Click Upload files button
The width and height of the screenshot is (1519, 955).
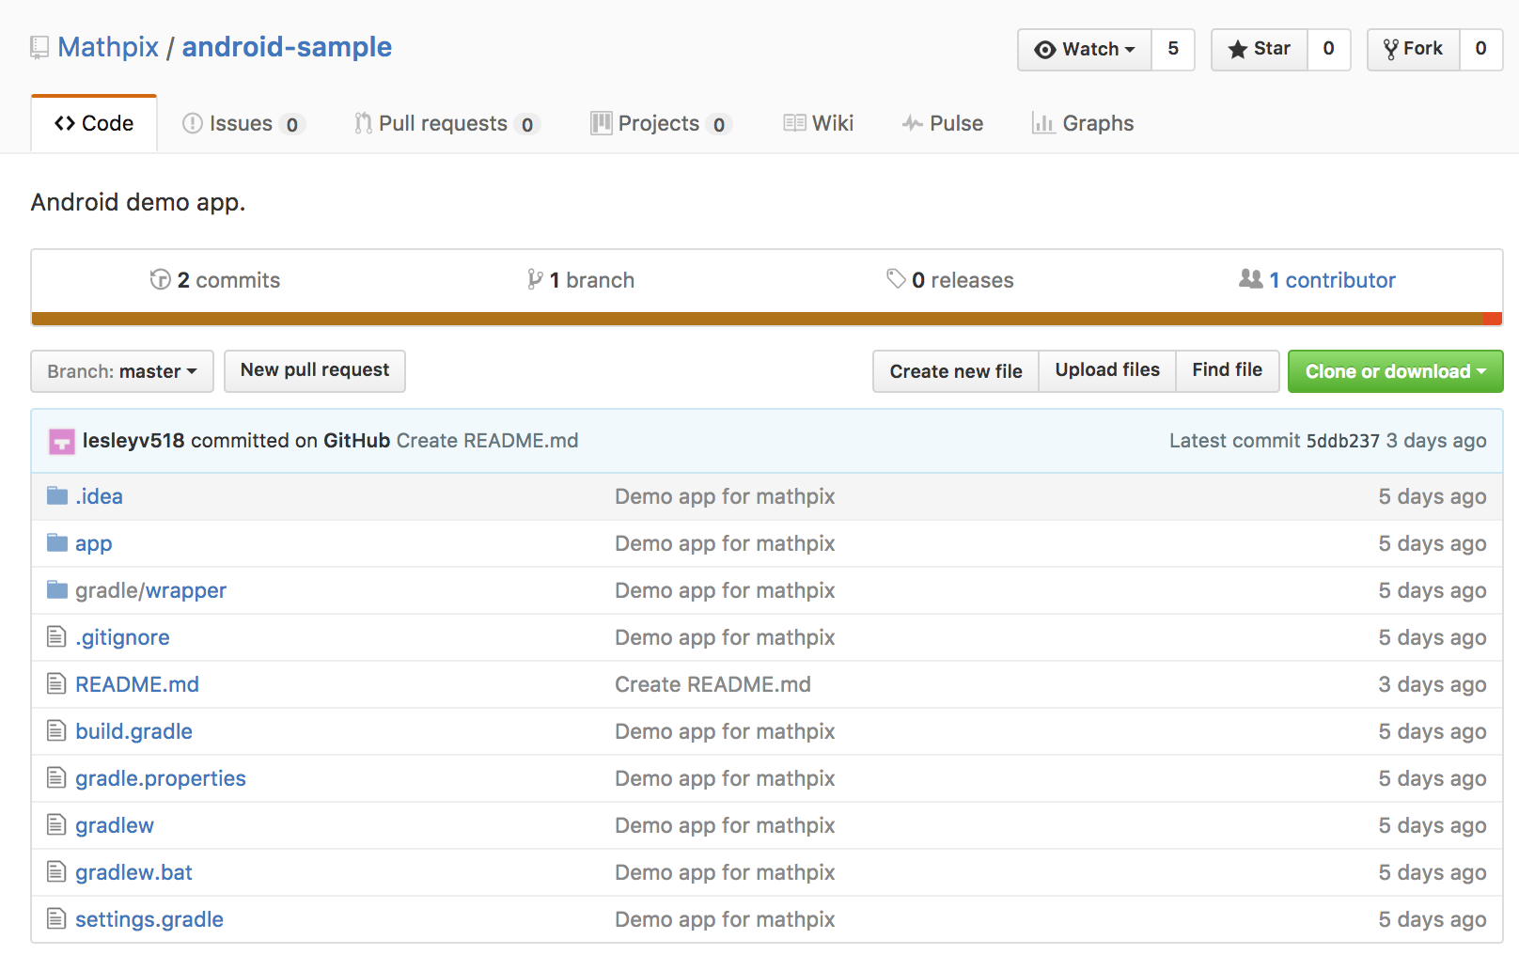pos(1107,370)
